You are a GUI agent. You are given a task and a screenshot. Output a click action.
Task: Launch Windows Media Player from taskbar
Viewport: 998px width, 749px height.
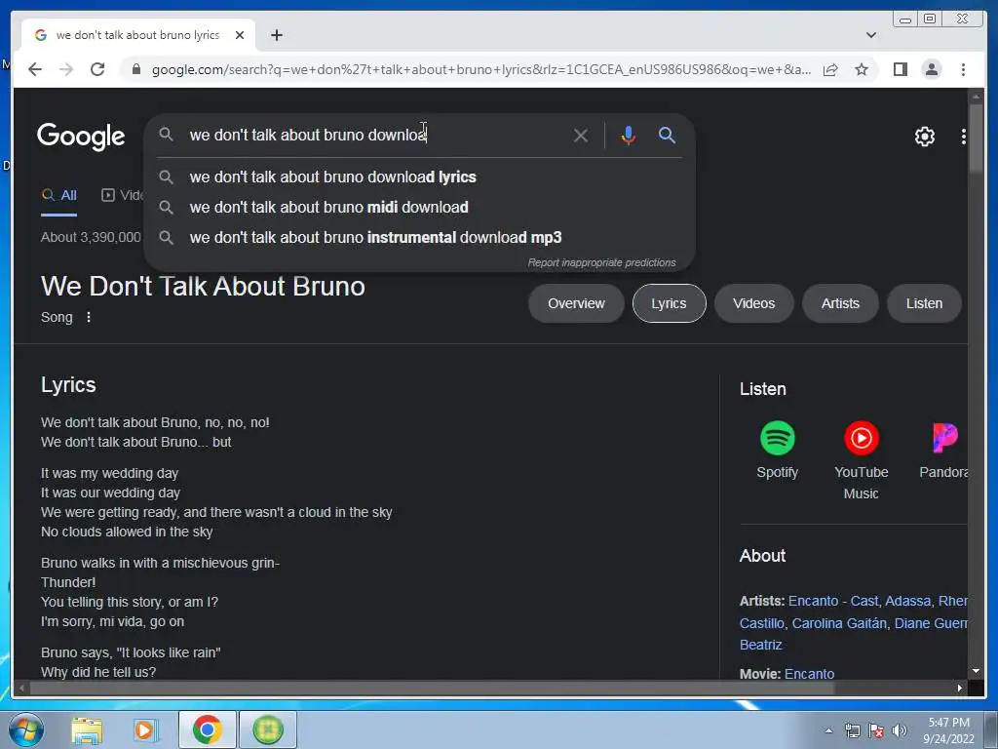(144, 729)
